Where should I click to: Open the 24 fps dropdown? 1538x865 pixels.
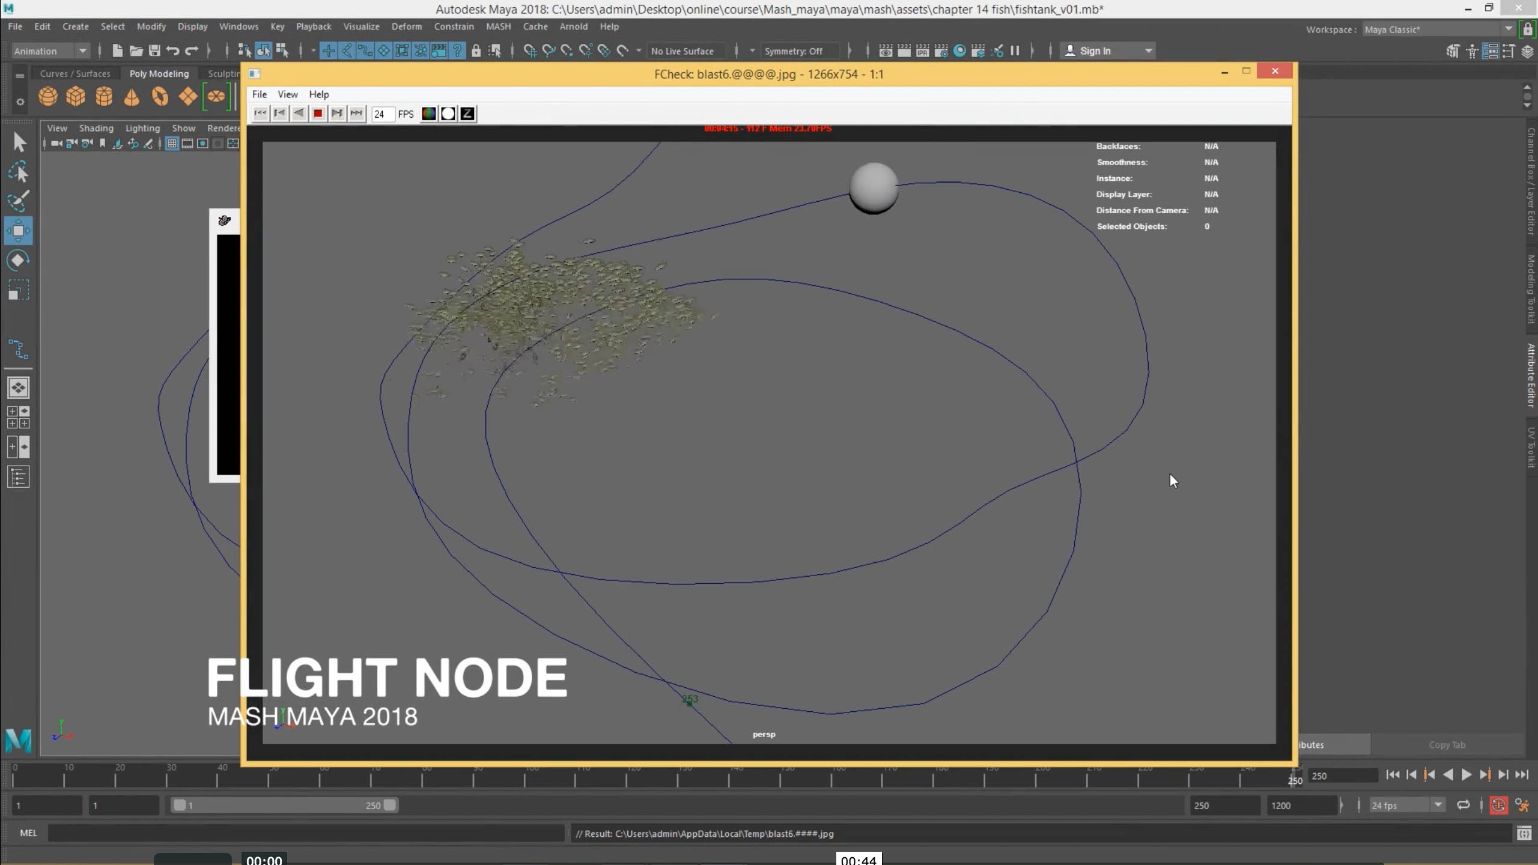coord(1438,806)
